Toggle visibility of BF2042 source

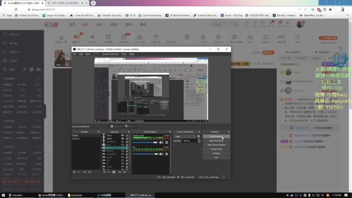click(x=123, y=151)
